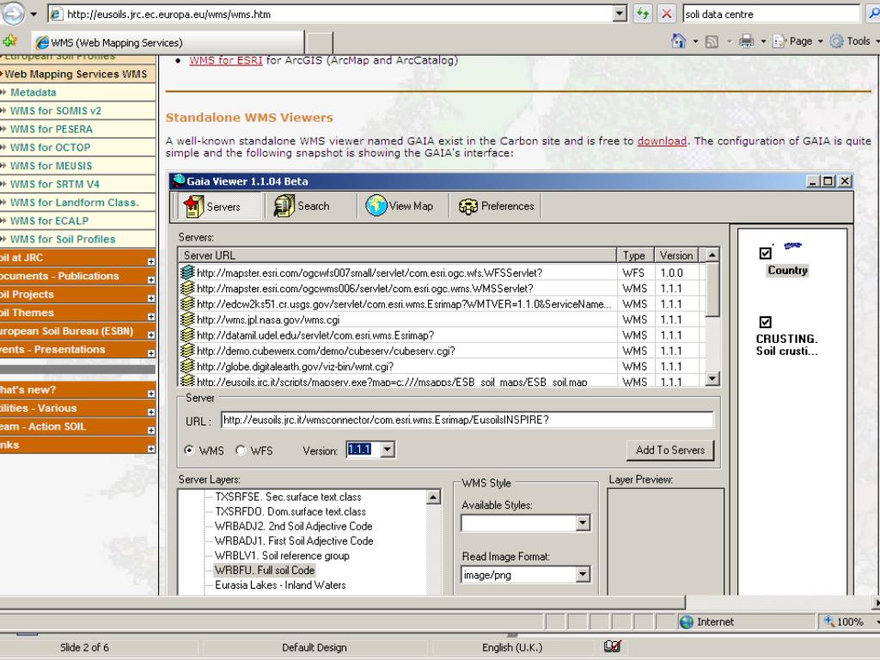Open the Read Image Format dropdown
880x660 pixels.
583,575
